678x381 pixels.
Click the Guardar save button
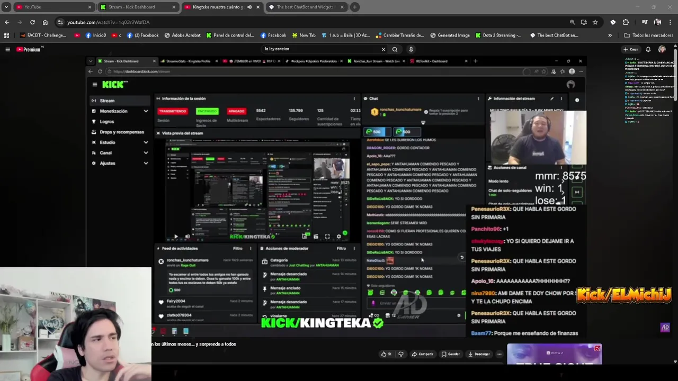(x=451, y=354)
